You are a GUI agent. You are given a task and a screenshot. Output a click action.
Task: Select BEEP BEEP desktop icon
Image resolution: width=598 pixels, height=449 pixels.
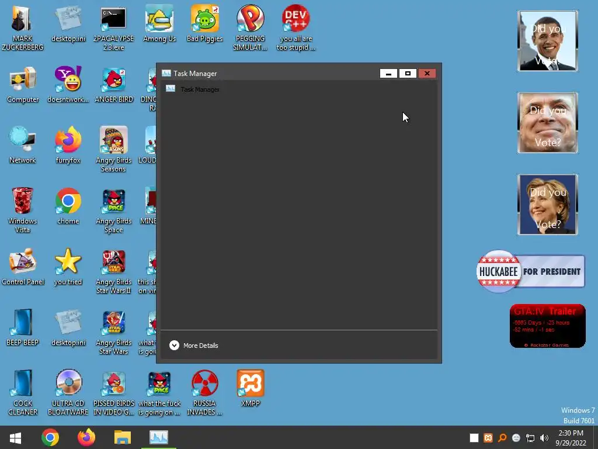click(23, 327)
